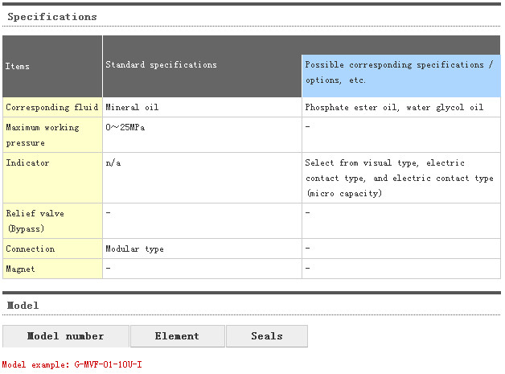Select the Corresponding fluid row label
The height and width of the screenshot is (374, 505).
tap(51, 107)
